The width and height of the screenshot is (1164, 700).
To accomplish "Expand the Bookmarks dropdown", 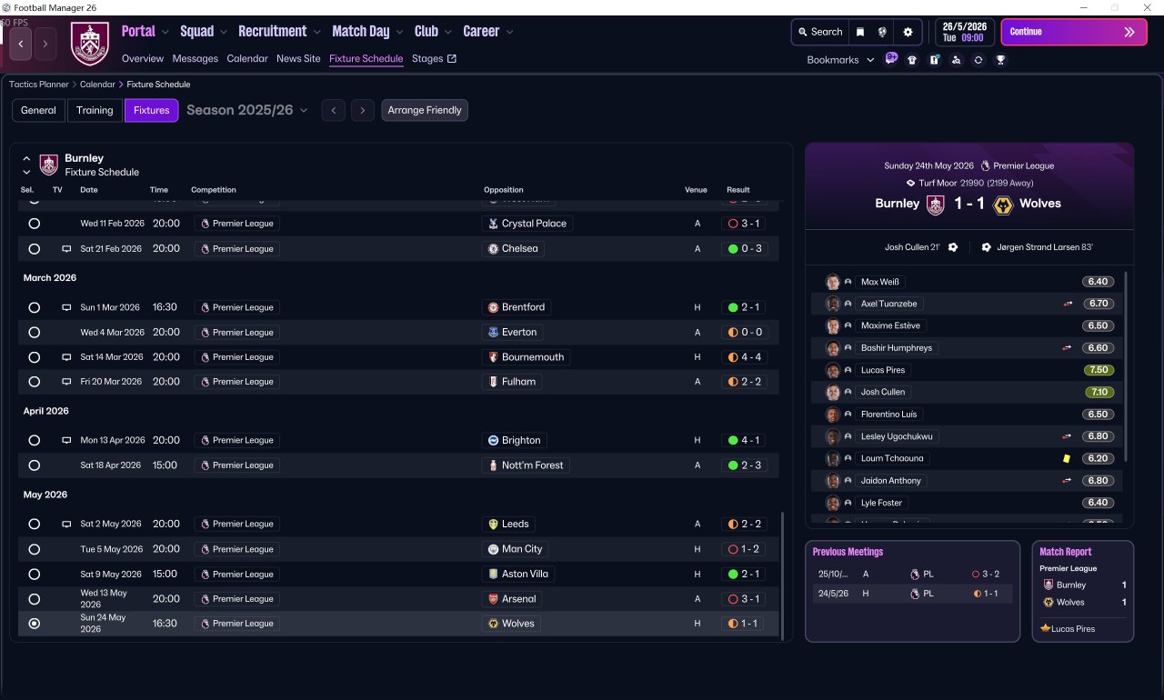I will coord(841,60).
